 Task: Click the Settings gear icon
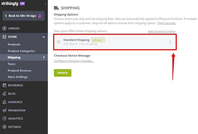coord(4,127)
